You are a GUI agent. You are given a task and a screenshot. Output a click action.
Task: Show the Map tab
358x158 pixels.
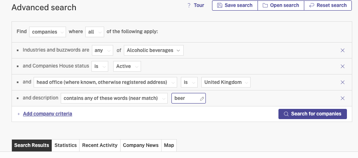(x=169, y=145)
